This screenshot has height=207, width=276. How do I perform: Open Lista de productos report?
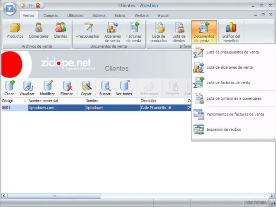coord(159,32)
